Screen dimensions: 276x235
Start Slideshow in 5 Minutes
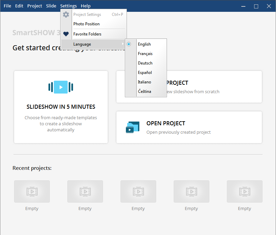pyautogui.click(x=61, y=107)
